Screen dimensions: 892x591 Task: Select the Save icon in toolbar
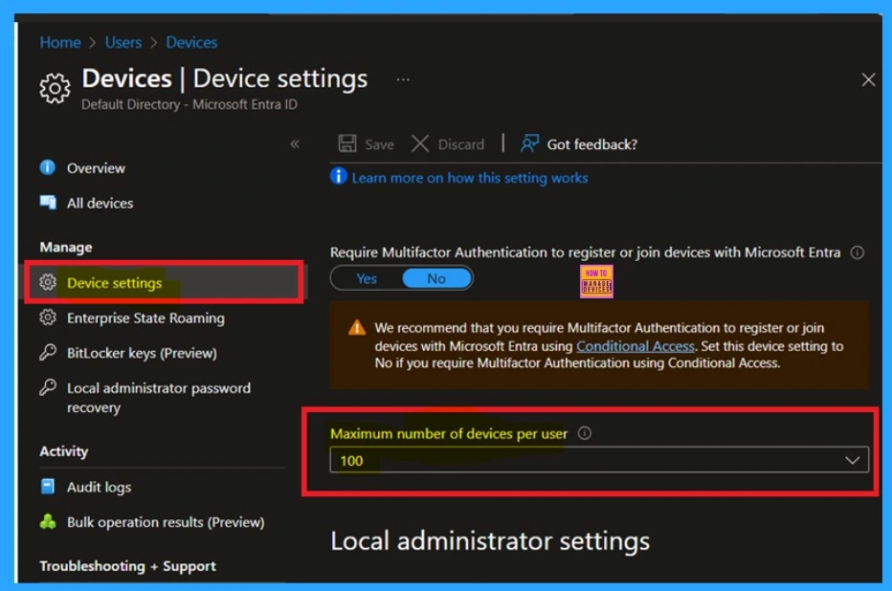(346, 143)
